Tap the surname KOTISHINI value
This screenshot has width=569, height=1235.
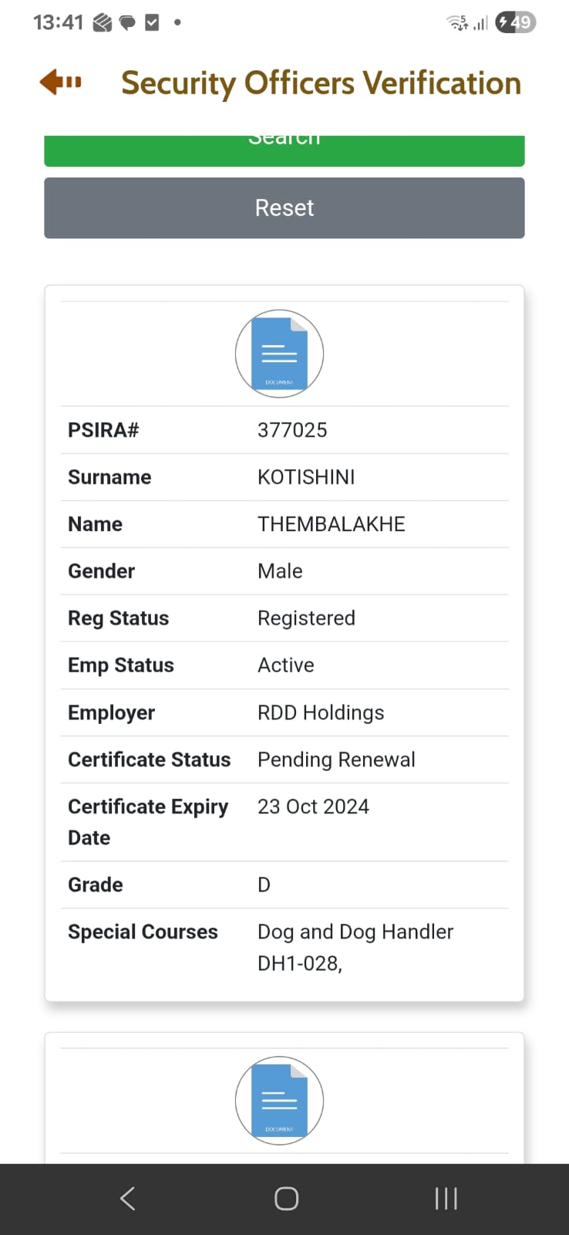(306, 477)
